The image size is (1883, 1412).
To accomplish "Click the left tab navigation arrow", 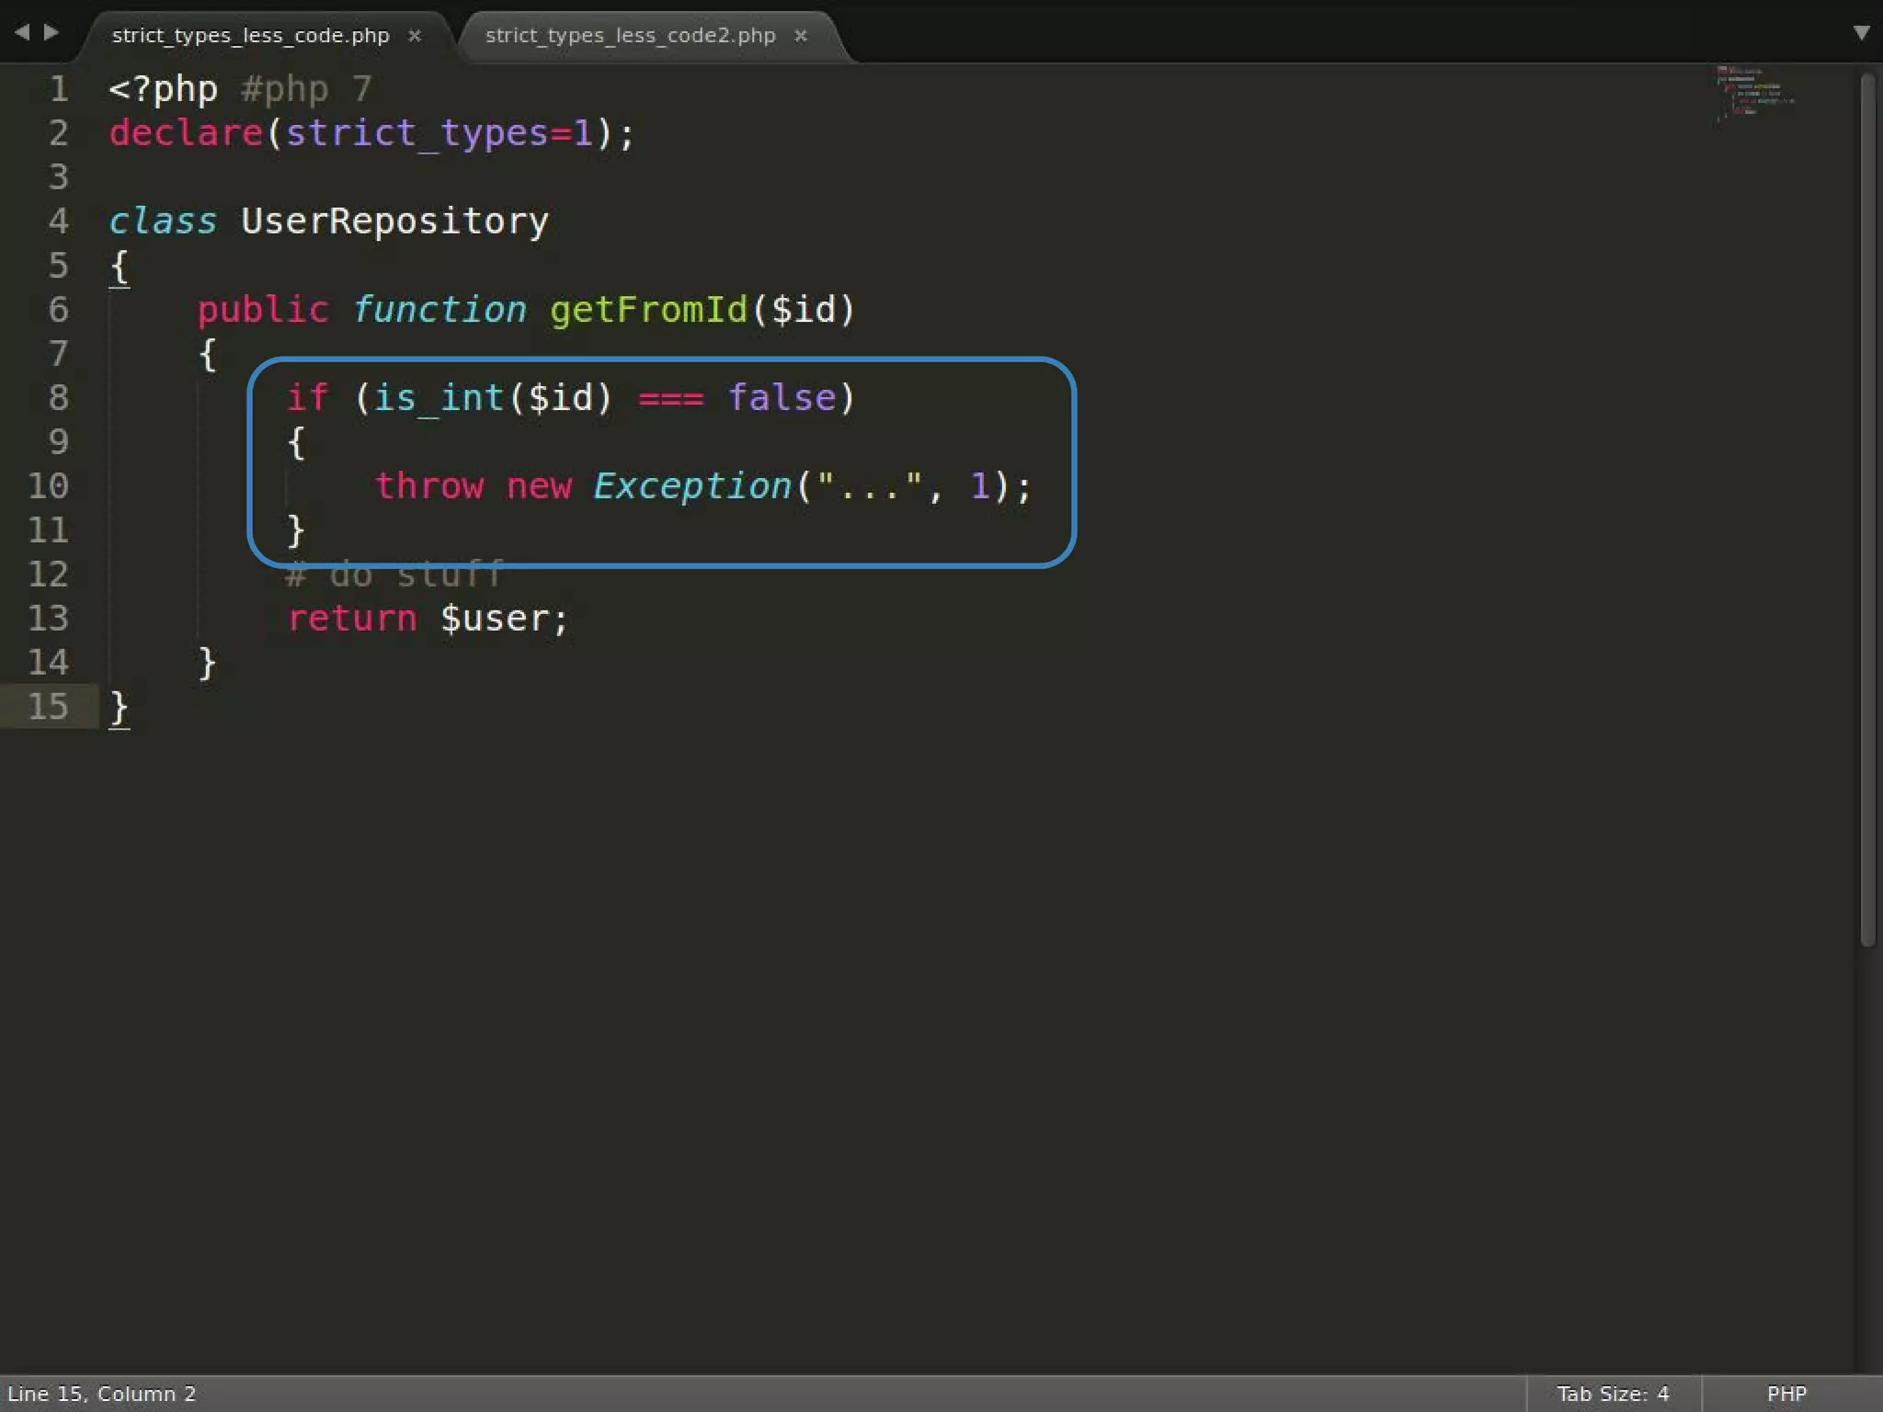I will (x=22, y=32).
